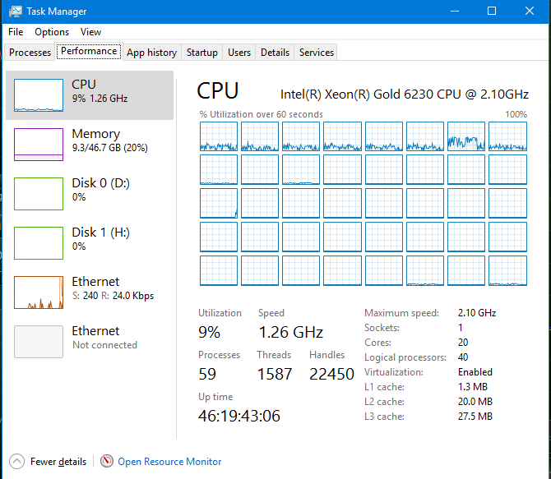Open Resource Monitor link
The width and height of the screenshot is (551, 479).
(169, 462)
